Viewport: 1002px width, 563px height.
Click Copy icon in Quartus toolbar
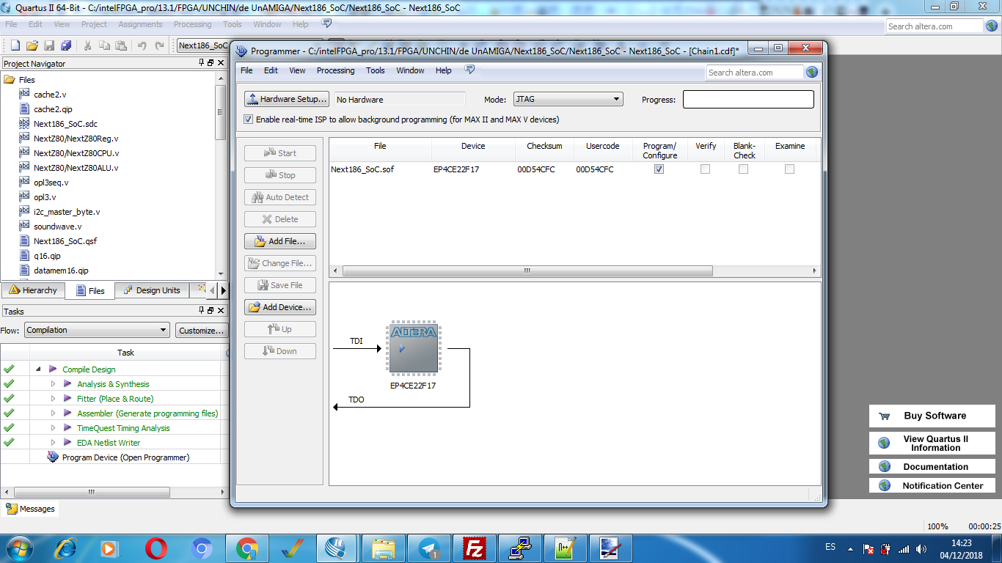(104, 45)
